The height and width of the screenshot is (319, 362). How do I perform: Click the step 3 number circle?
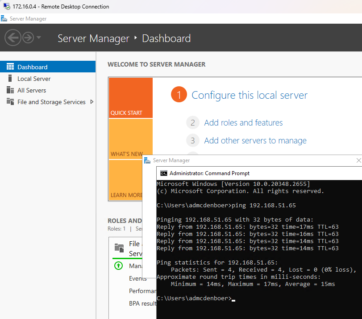pyautogui.click(x=193, y=140)
